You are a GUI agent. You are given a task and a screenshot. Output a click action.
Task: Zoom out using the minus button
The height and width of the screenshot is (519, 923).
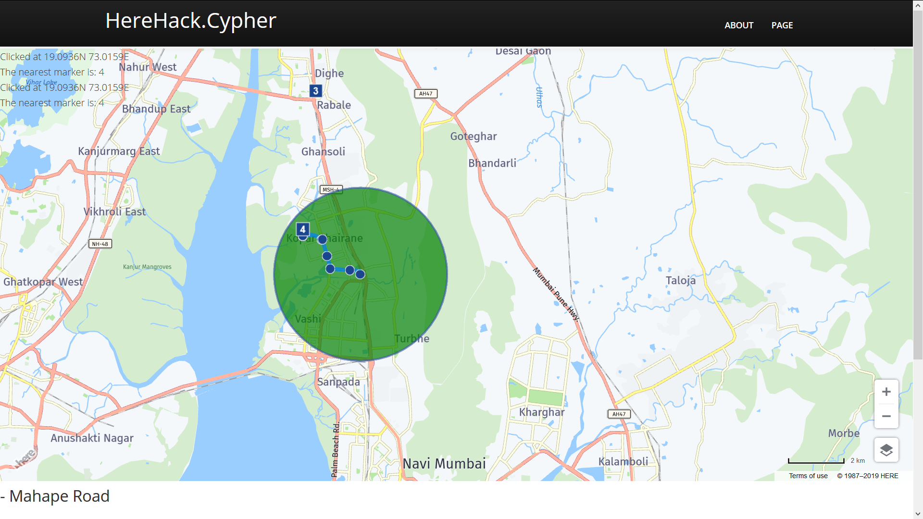886,416
